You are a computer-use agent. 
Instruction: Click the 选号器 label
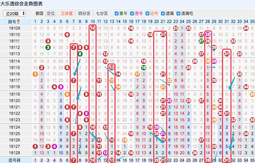[15, 160]
